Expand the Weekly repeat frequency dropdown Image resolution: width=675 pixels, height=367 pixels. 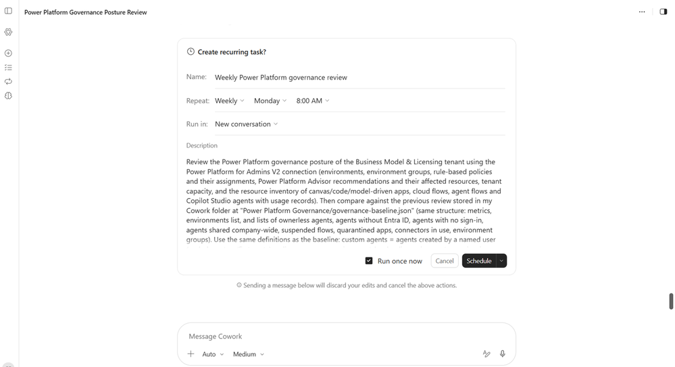(230, 101)
